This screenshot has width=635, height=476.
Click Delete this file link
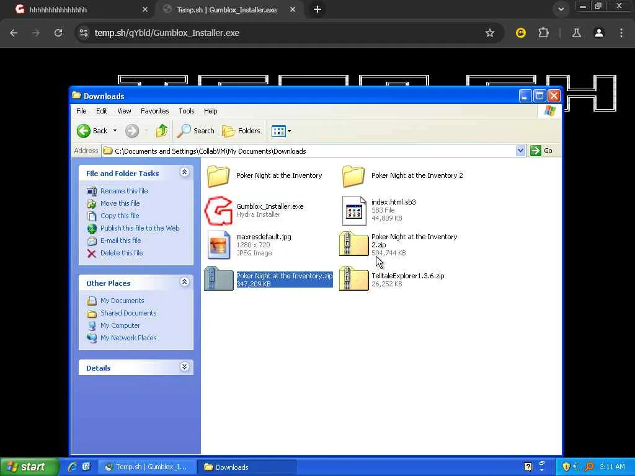click(122, 253)
